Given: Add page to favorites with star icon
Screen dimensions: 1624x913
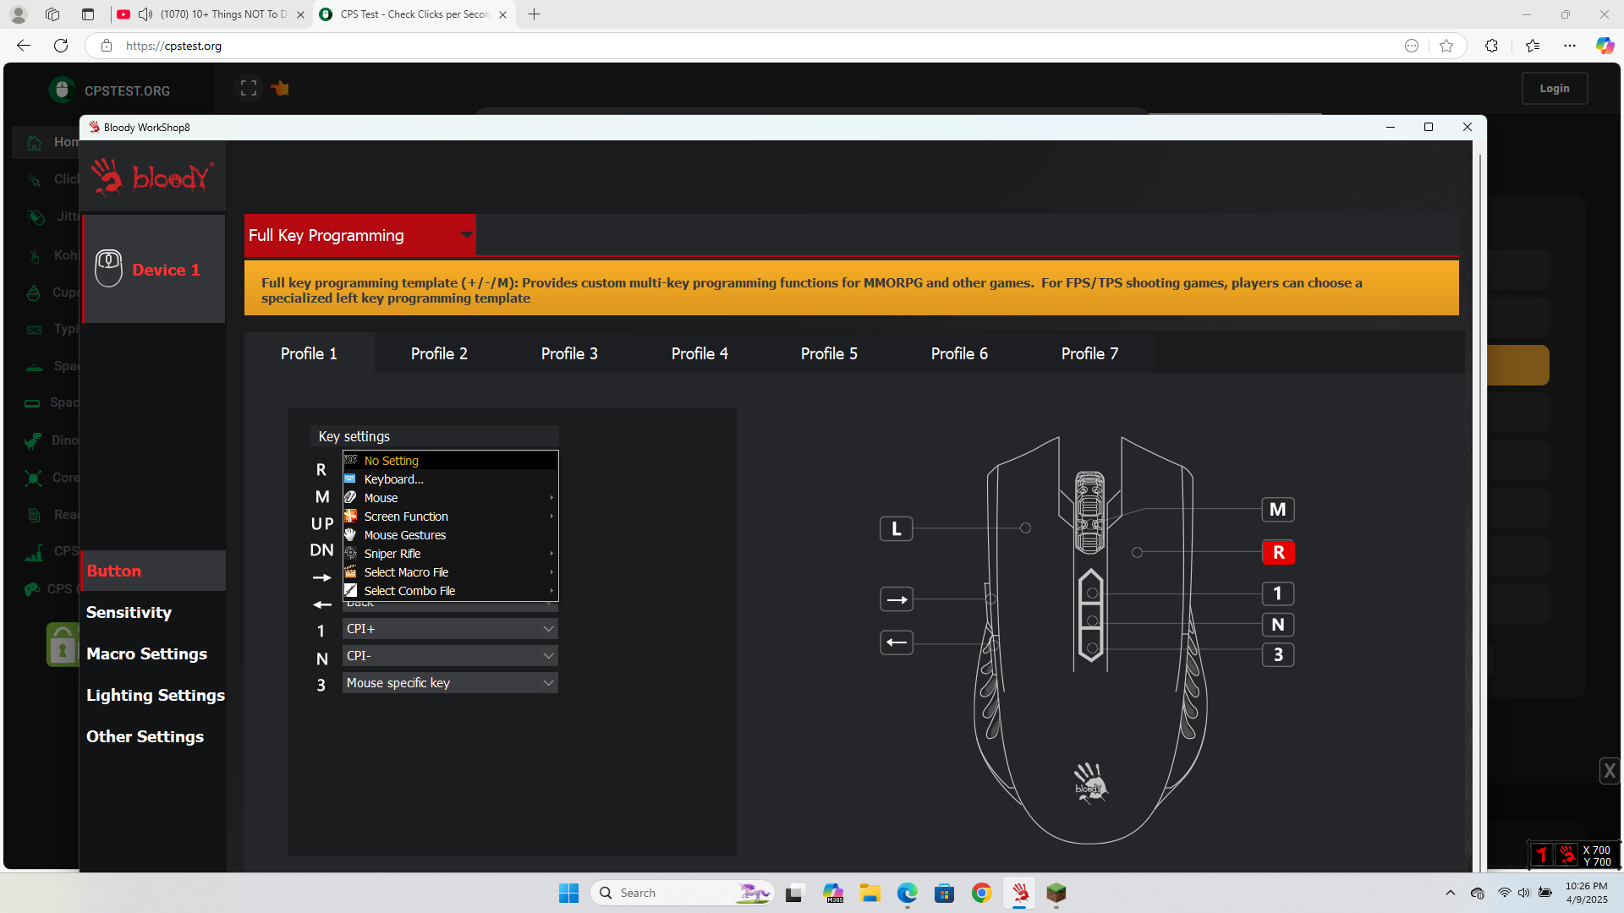Looking at the screenshot, I should click(1446, 46).
